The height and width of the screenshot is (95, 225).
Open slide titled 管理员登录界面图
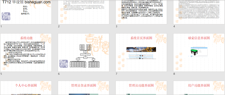coord(84,88)
